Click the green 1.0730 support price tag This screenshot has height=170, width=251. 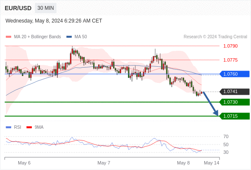(235, 102)
